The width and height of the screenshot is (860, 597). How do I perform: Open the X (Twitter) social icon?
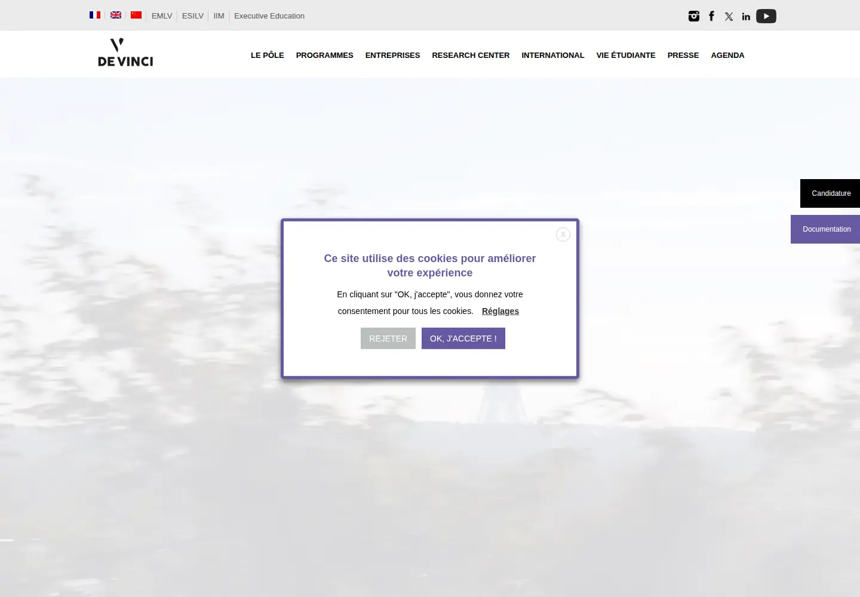(729, 17)
